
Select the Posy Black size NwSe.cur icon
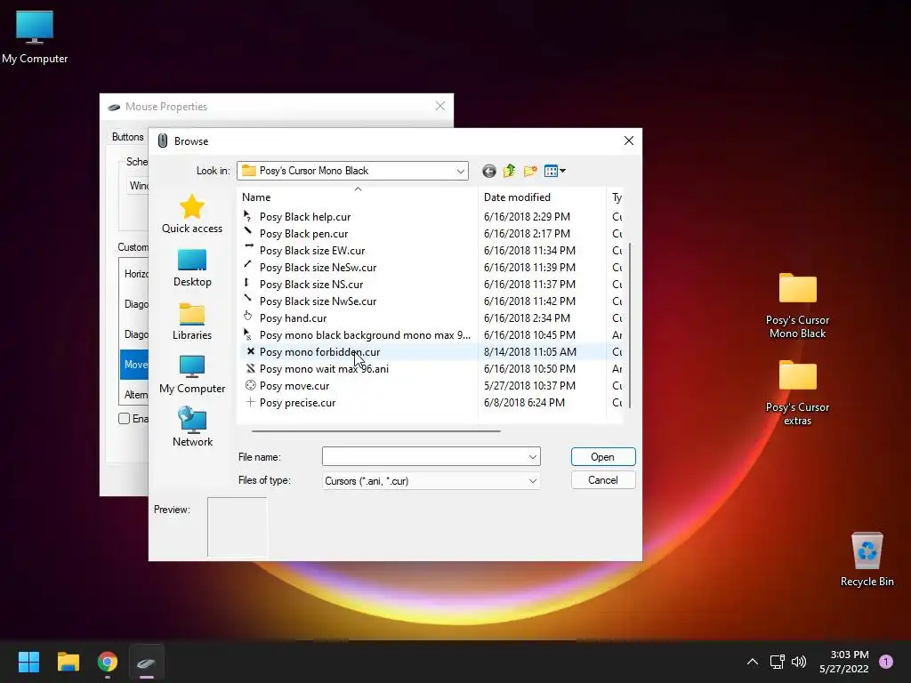(248, 299)
